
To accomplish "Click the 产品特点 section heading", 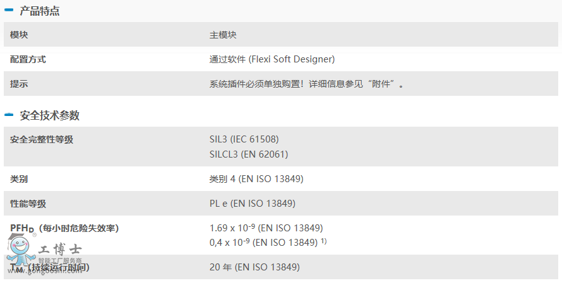I will click(40, 11).
